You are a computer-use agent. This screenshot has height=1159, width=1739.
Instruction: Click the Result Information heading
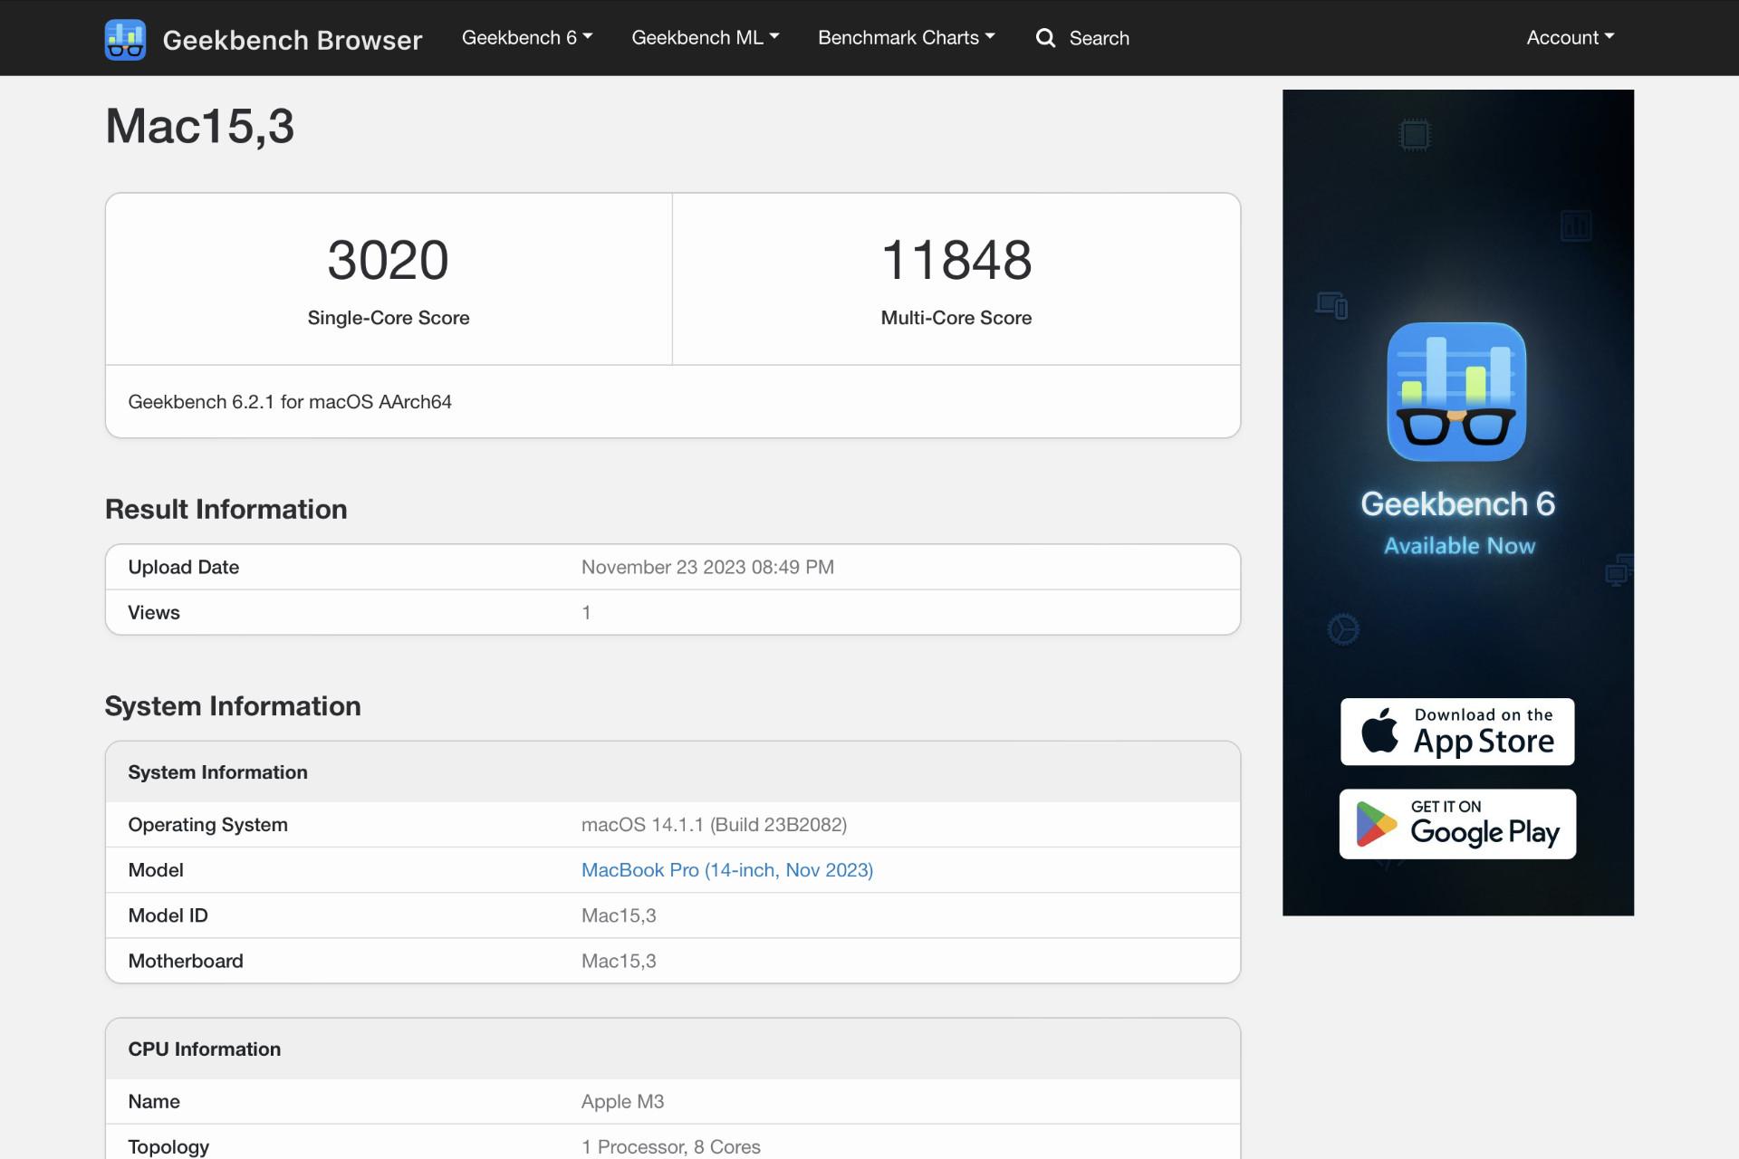pyautogui.click(x=226, y=510)
